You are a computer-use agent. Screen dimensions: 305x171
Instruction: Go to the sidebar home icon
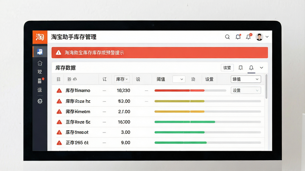(x=40, y=63)
